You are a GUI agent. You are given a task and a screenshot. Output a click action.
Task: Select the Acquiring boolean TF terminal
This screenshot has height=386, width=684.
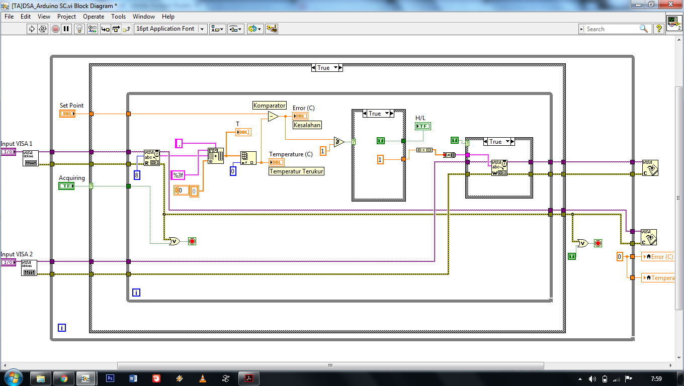(x=66, y=186)
